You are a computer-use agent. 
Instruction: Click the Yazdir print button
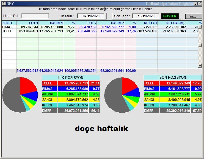coord(194,16)
